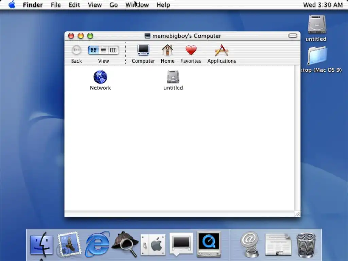The height and width of the screenshot is (261, 348).
Task: Switch to column view
Action: coord(114,50)
